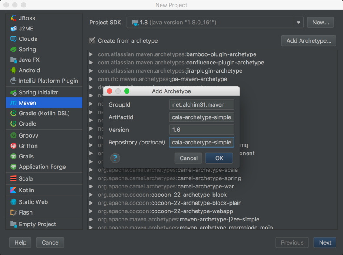Click the Java FX folder icon

click(13, 60)
